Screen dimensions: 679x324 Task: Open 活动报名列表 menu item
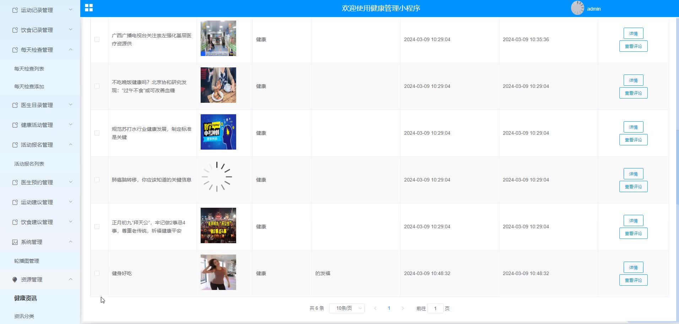[x=29, y=164]
